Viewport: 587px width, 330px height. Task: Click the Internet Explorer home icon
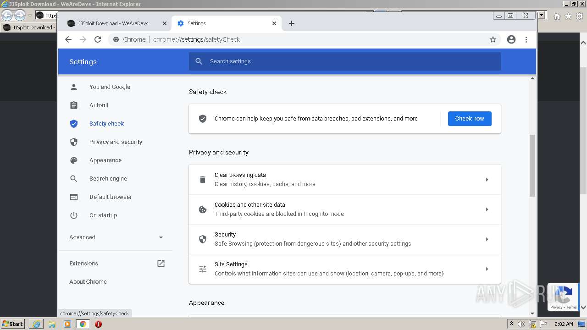[x=557, y=16]
